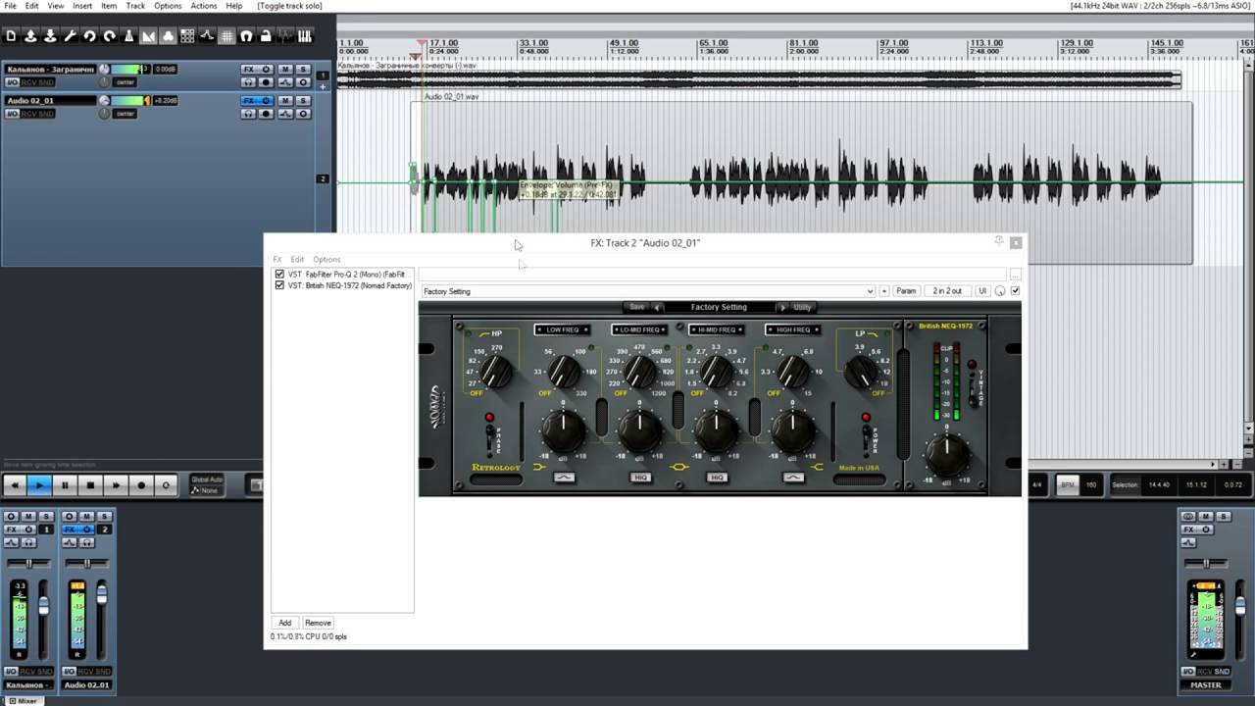Screen dimensions: 1255x706
Task: Open the Actions menu
Action: 204,6
